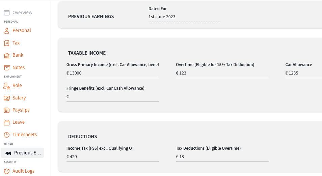Screen dimensions: 322x176
Task: Click the Payslips newspaper icon
Action: click(x=7, y=110)
